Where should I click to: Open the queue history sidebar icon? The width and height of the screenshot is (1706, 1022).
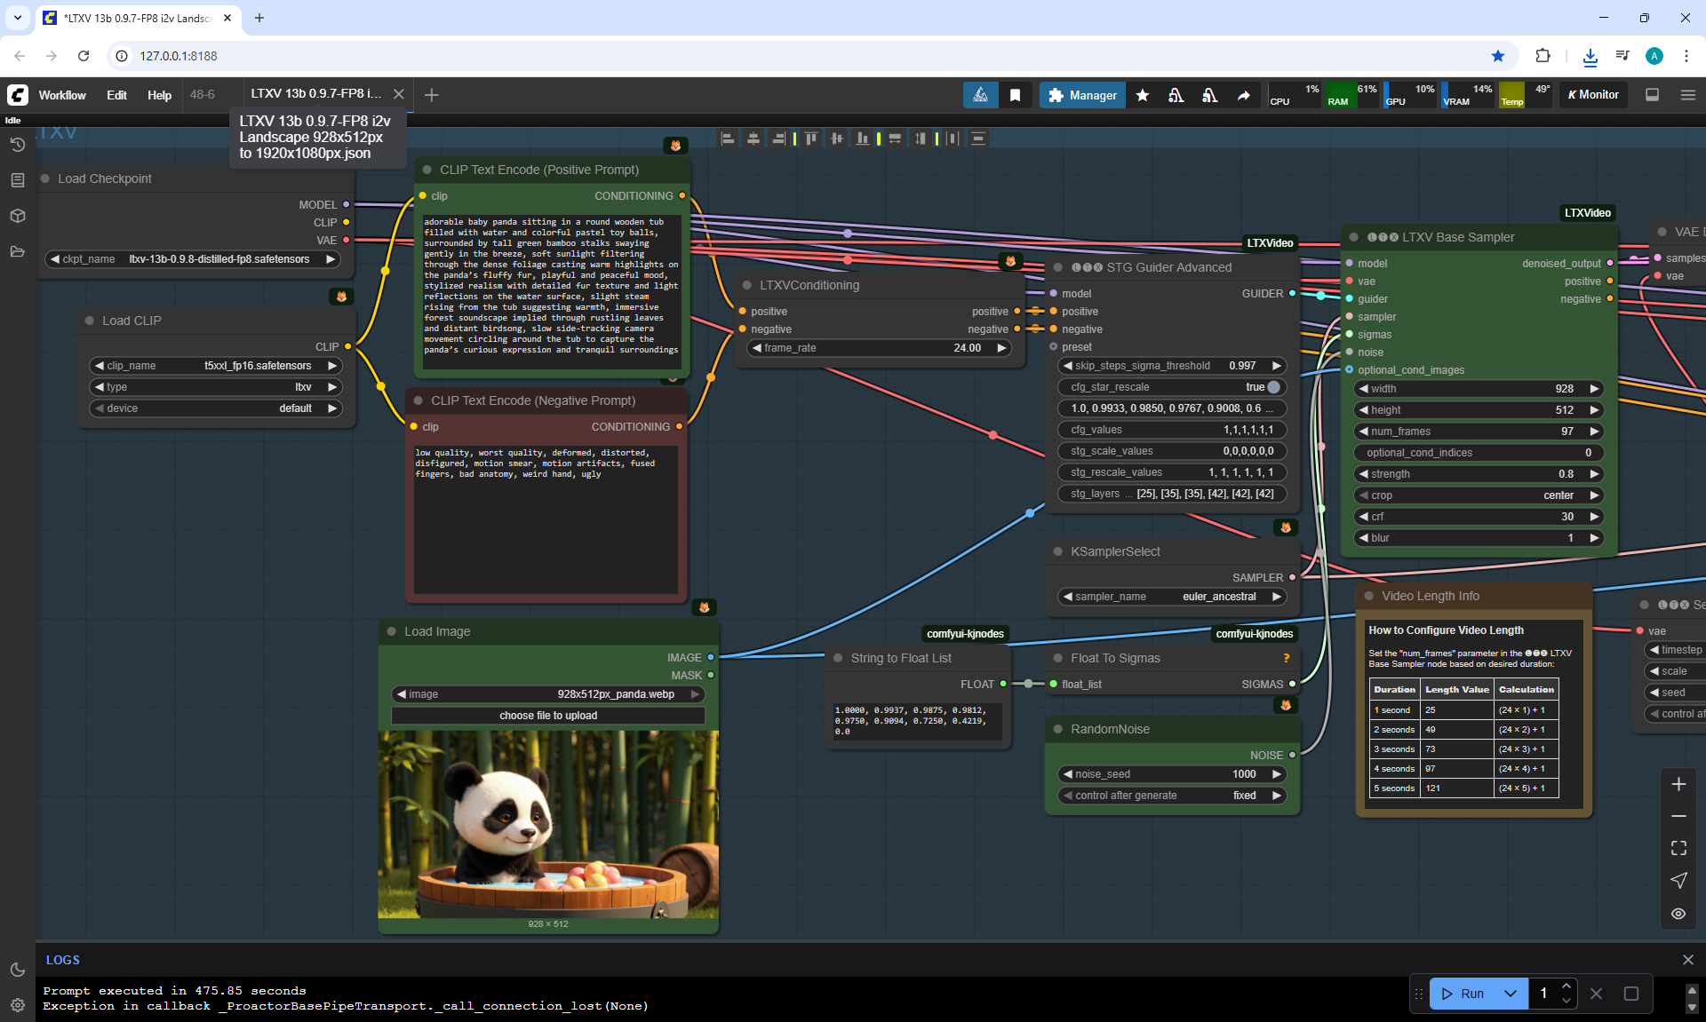pyautogui.click(x=17, y=145)
